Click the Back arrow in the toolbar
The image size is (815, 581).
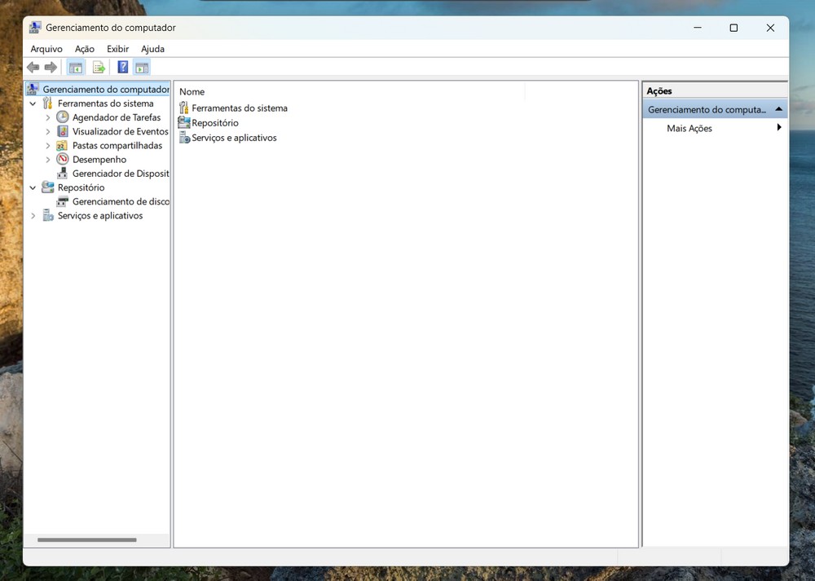click(33, 68)
